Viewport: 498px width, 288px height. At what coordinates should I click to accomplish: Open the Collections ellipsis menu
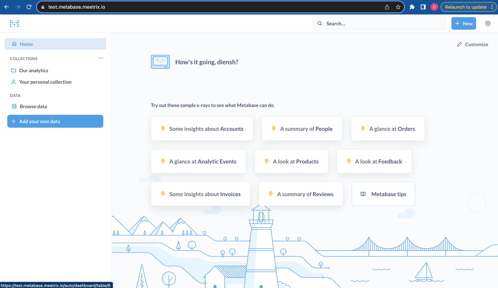point(100,58)
